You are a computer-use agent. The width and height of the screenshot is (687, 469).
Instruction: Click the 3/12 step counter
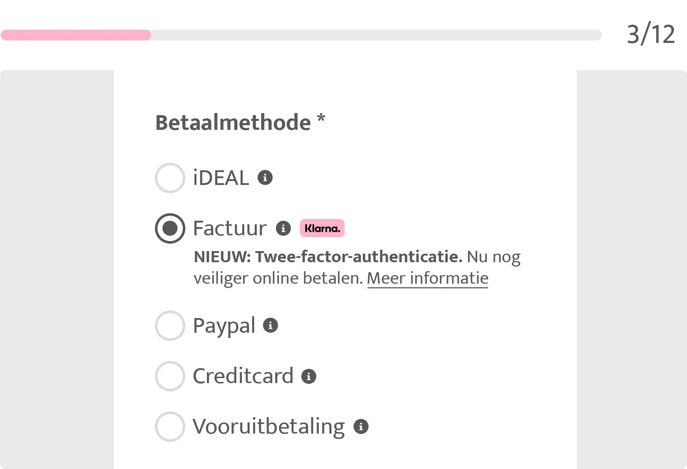(651, 35)
